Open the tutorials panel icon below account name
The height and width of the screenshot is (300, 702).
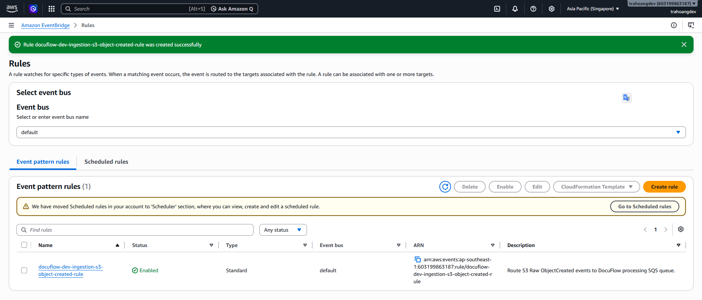coord(691,25)
